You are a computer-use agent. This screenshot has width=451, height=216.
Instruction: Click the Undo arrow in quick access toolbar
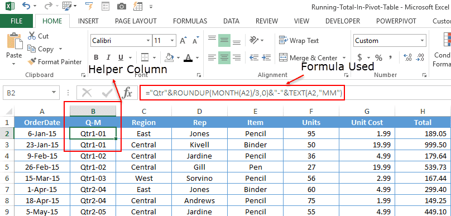26,6
